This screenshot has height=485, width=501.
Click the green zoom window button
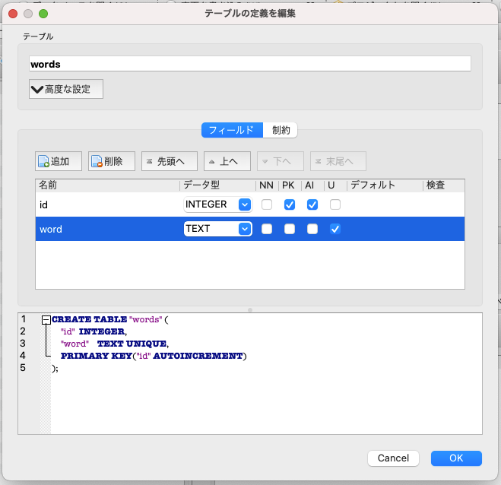coord(43,14)
